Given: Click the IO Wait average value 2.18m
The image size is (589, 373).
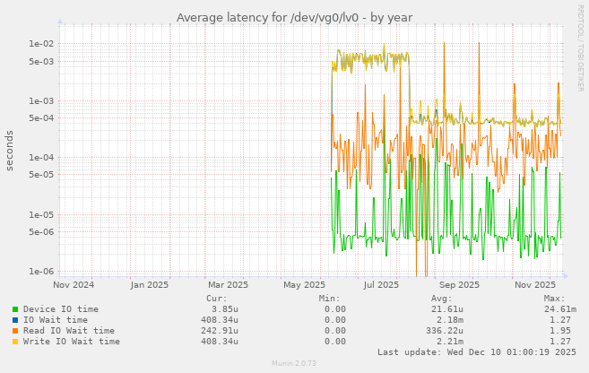Looking at the screenshot, I should (x=450, y=320).
